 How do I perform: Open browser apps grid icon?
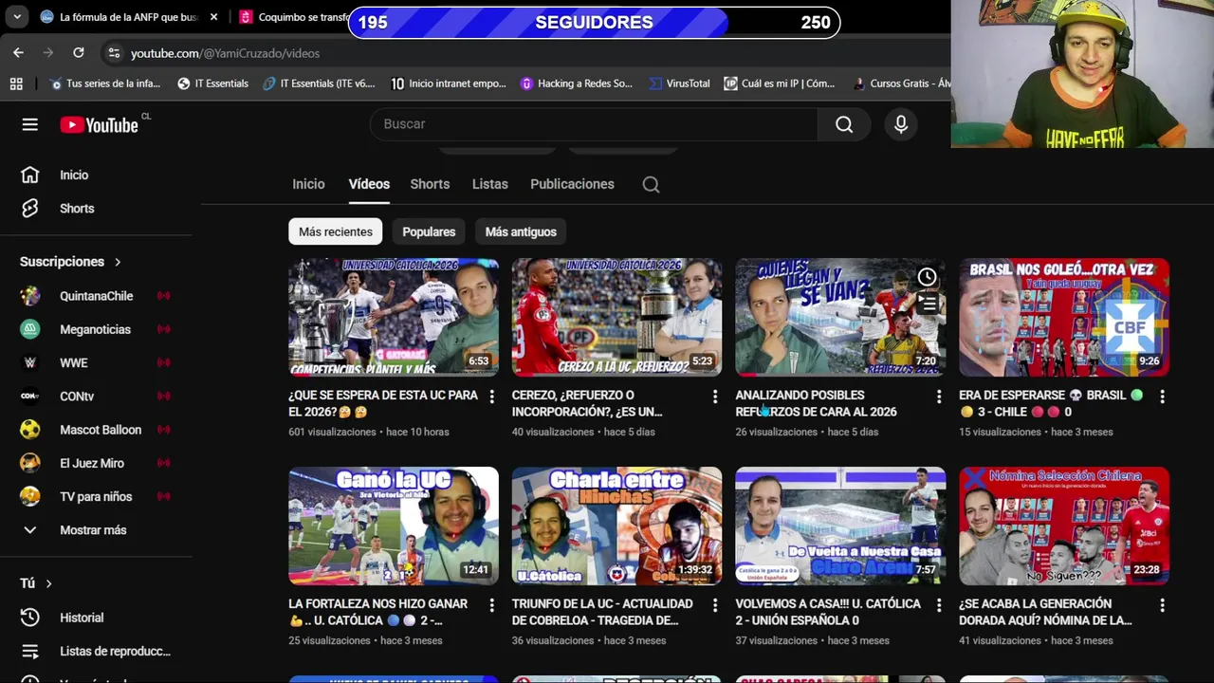16,83
